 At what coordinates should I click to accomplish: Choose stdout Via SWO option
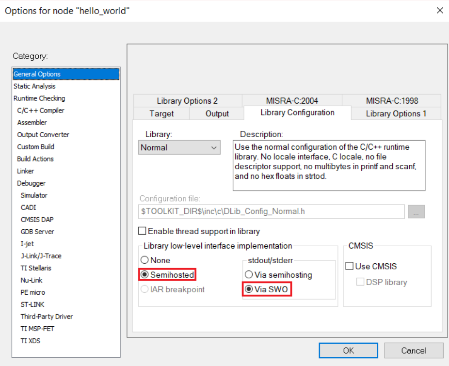(x=249, y=289)
